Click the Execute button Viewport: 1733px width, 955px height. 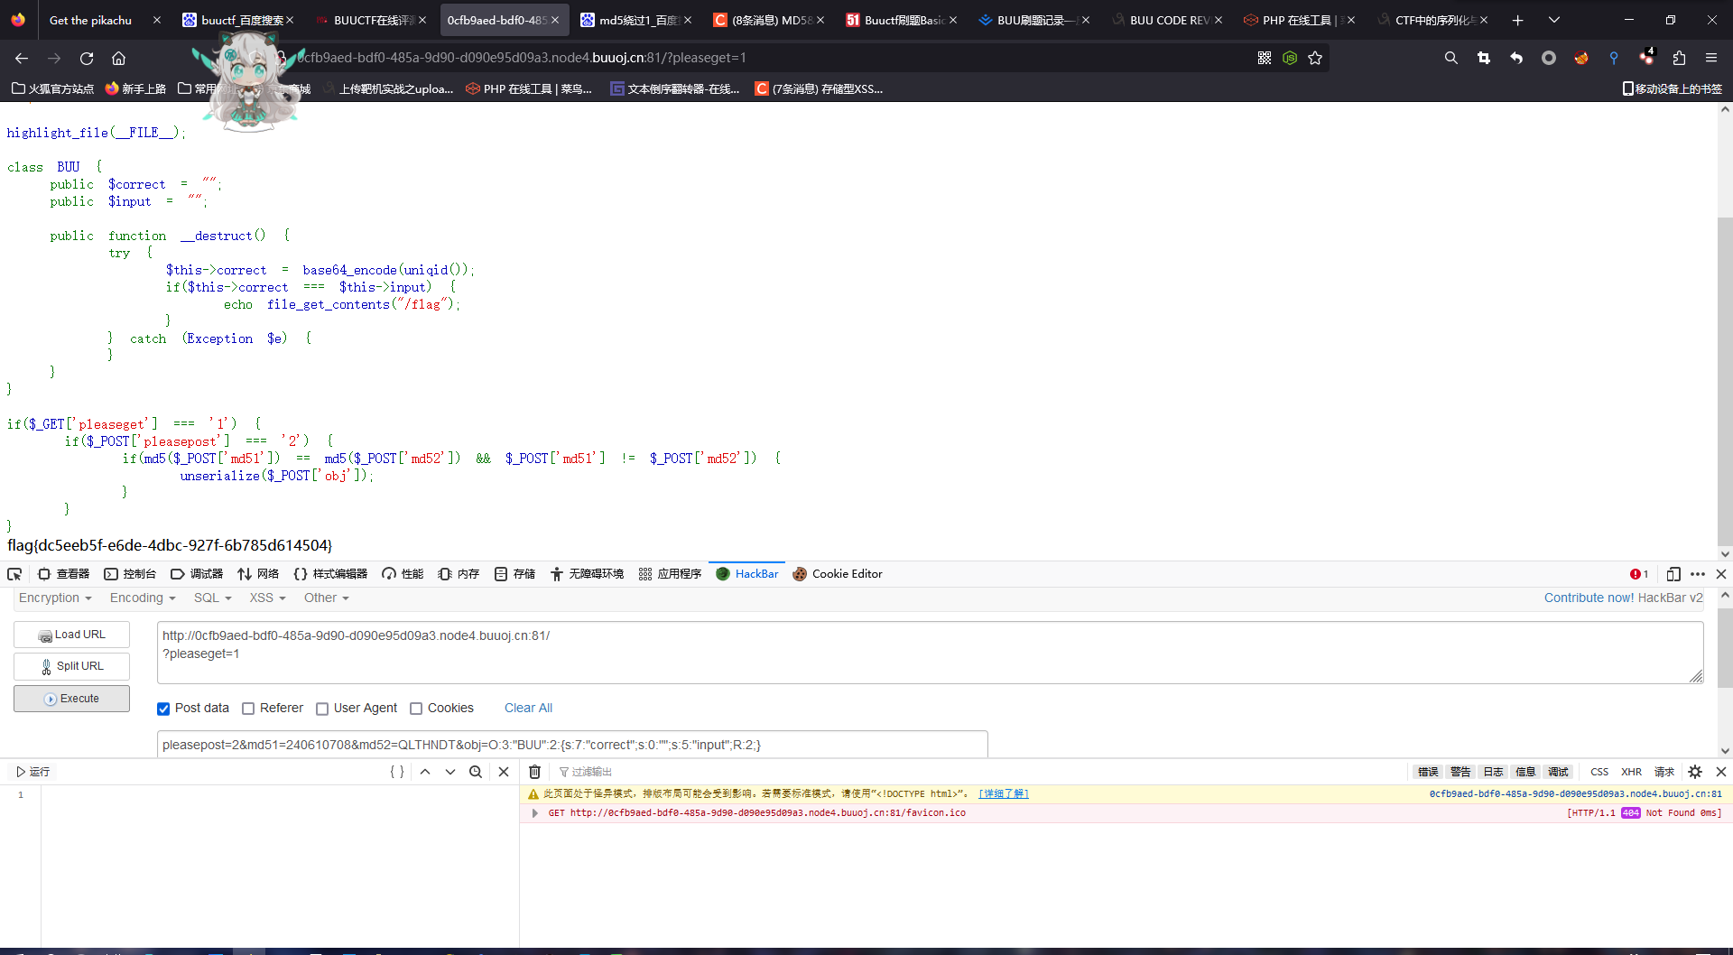(71, 698)
